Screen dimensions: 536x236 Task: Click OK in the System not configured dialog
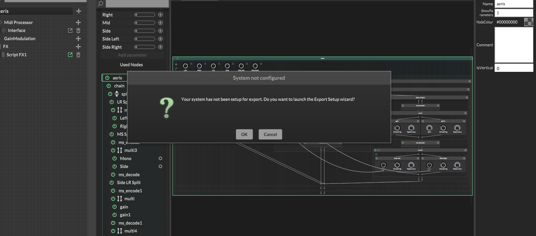(244, 134)
